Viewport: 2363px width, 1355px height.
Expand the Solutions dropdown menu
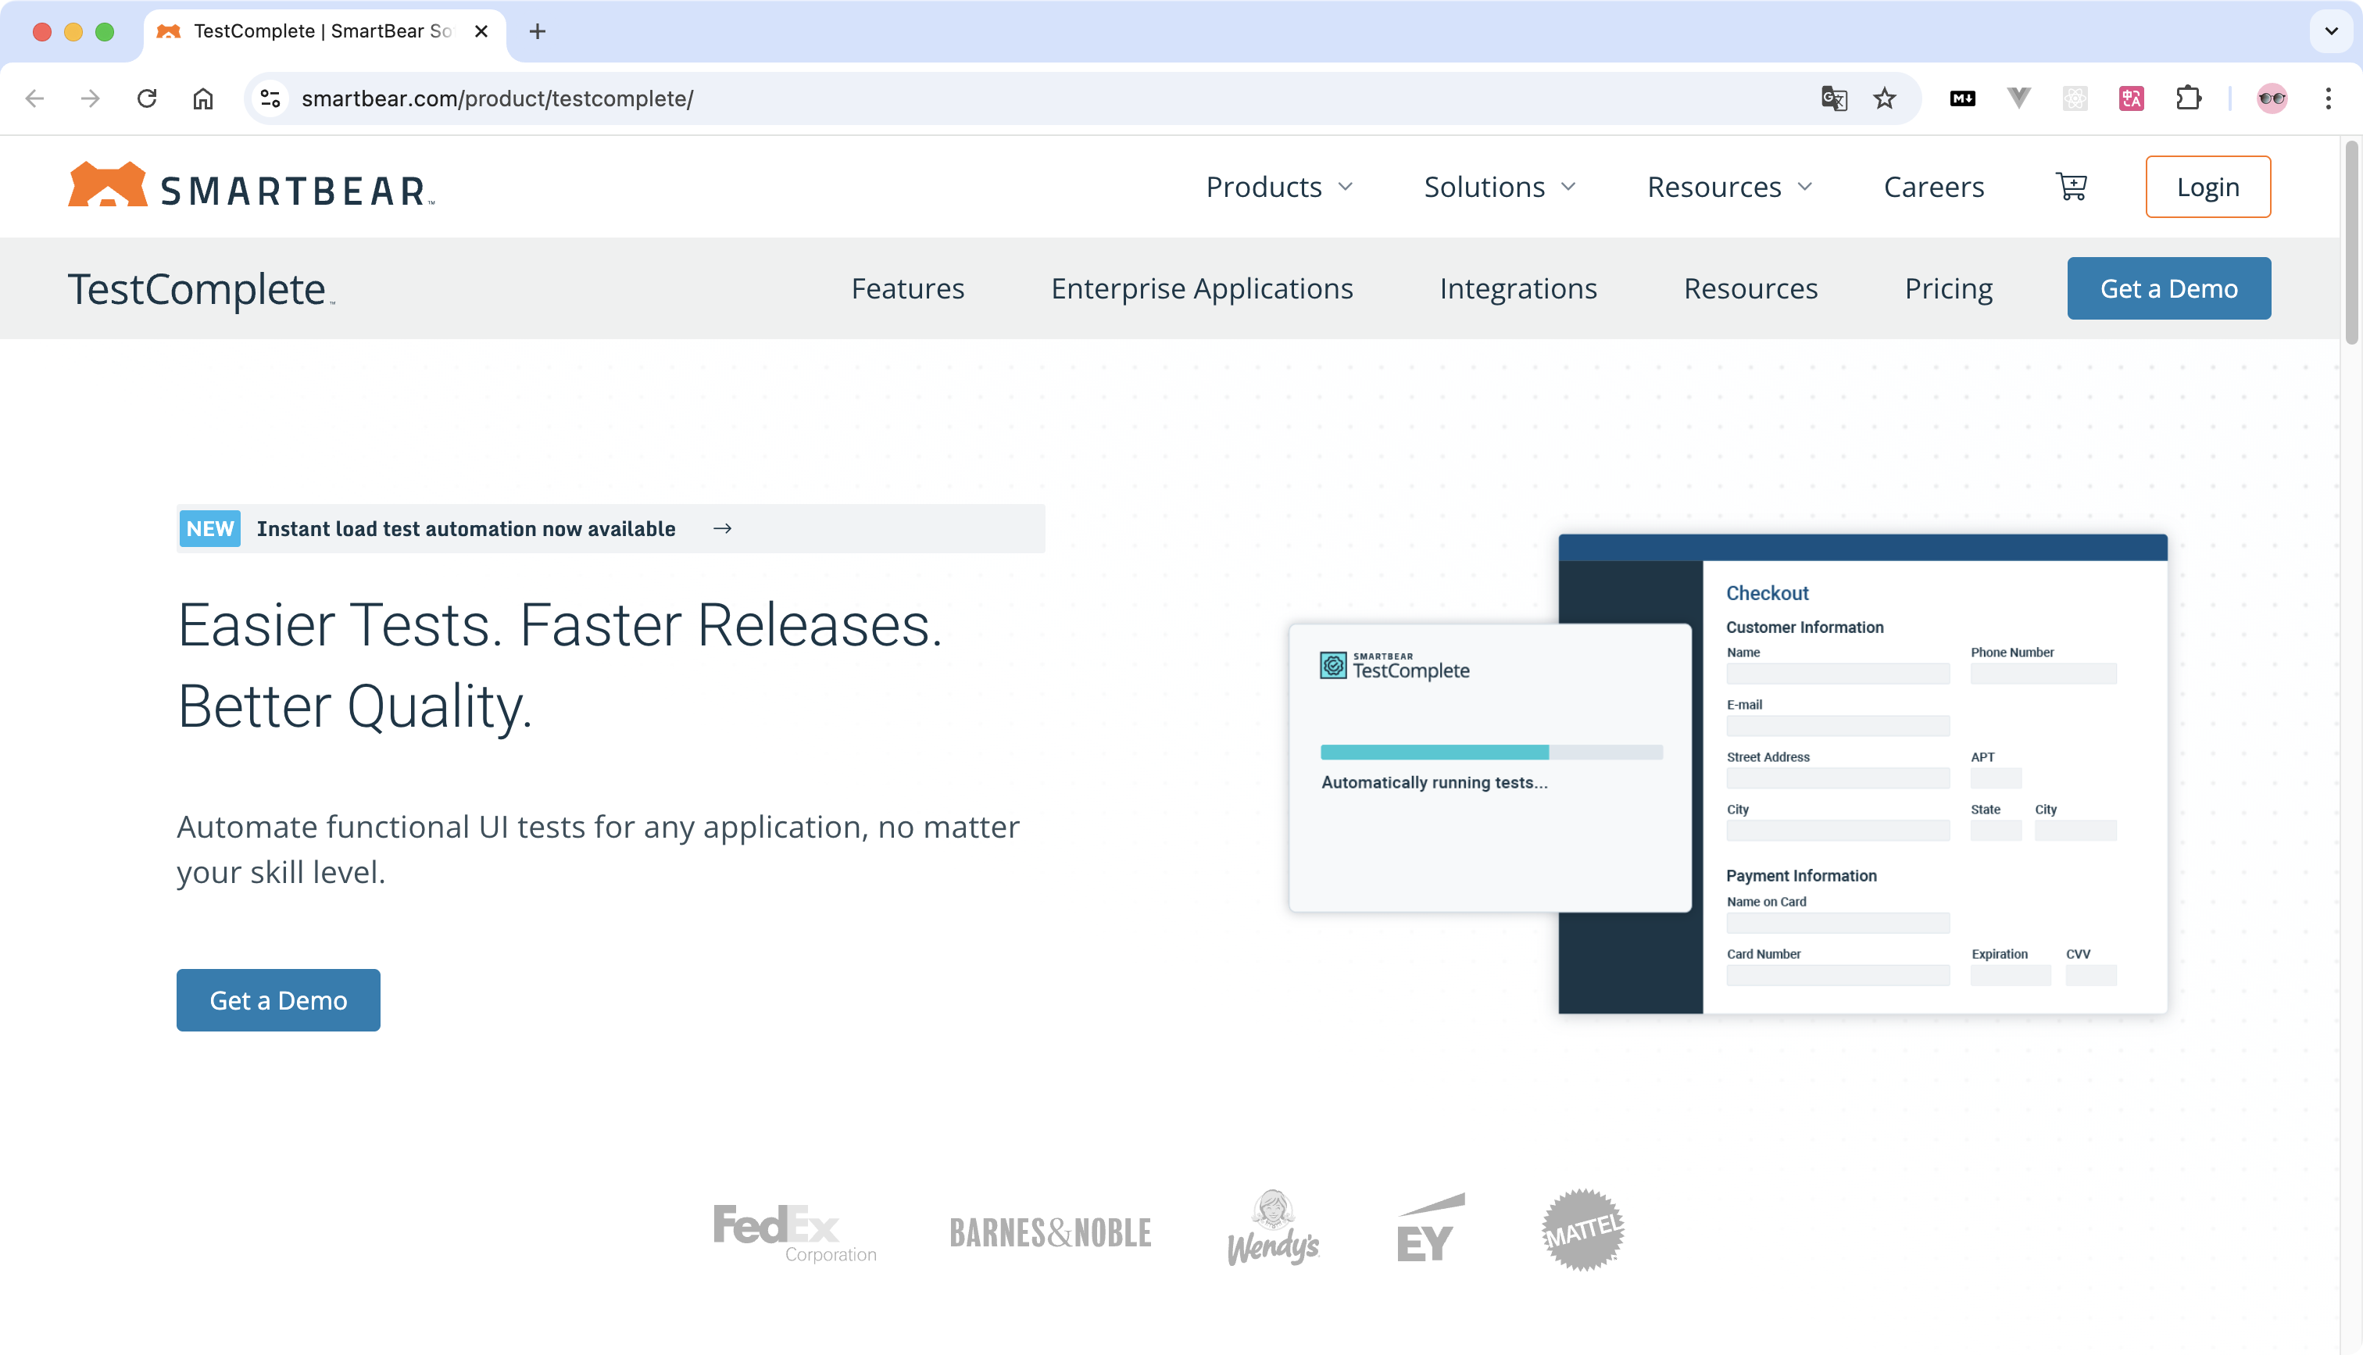[x=1500, y=187]
